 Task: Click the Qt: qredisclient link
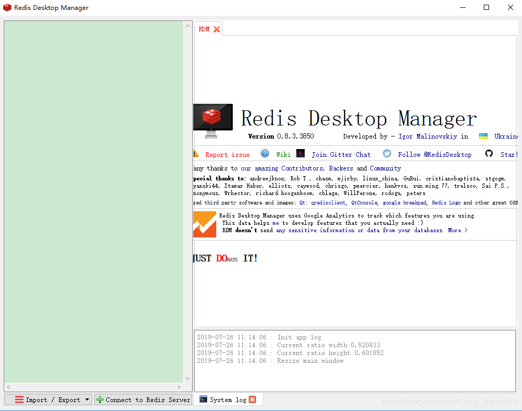tap(322, 202)
